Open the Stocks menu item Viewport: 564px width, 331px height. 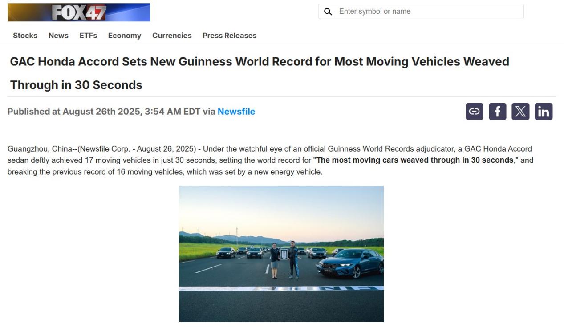tap(25, 36)
